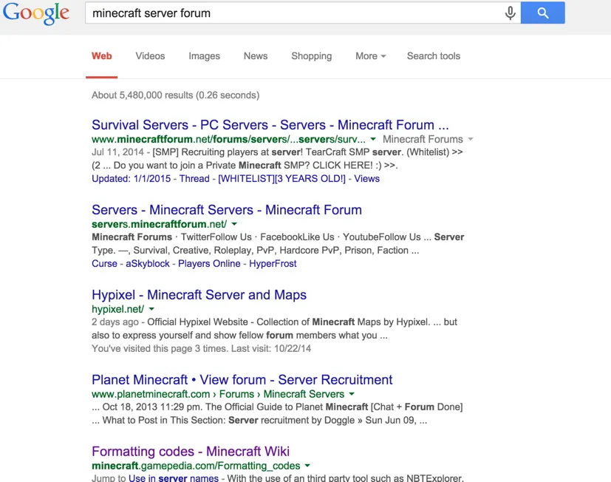This screenshot has height=482, width=611.
Task: Switch to the Images tab
Action: click(x=204, y=56)
